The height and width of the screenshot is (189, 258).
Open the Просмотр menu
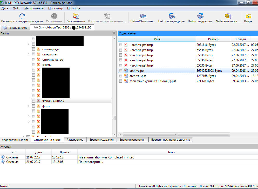pos(56,8)
